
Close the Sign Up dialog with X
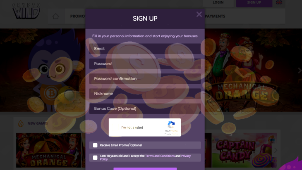point(199,14)
